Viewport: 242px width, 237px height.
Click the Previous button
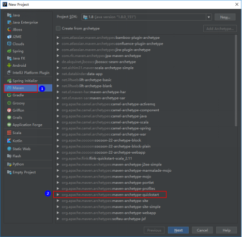pos(154,230)
